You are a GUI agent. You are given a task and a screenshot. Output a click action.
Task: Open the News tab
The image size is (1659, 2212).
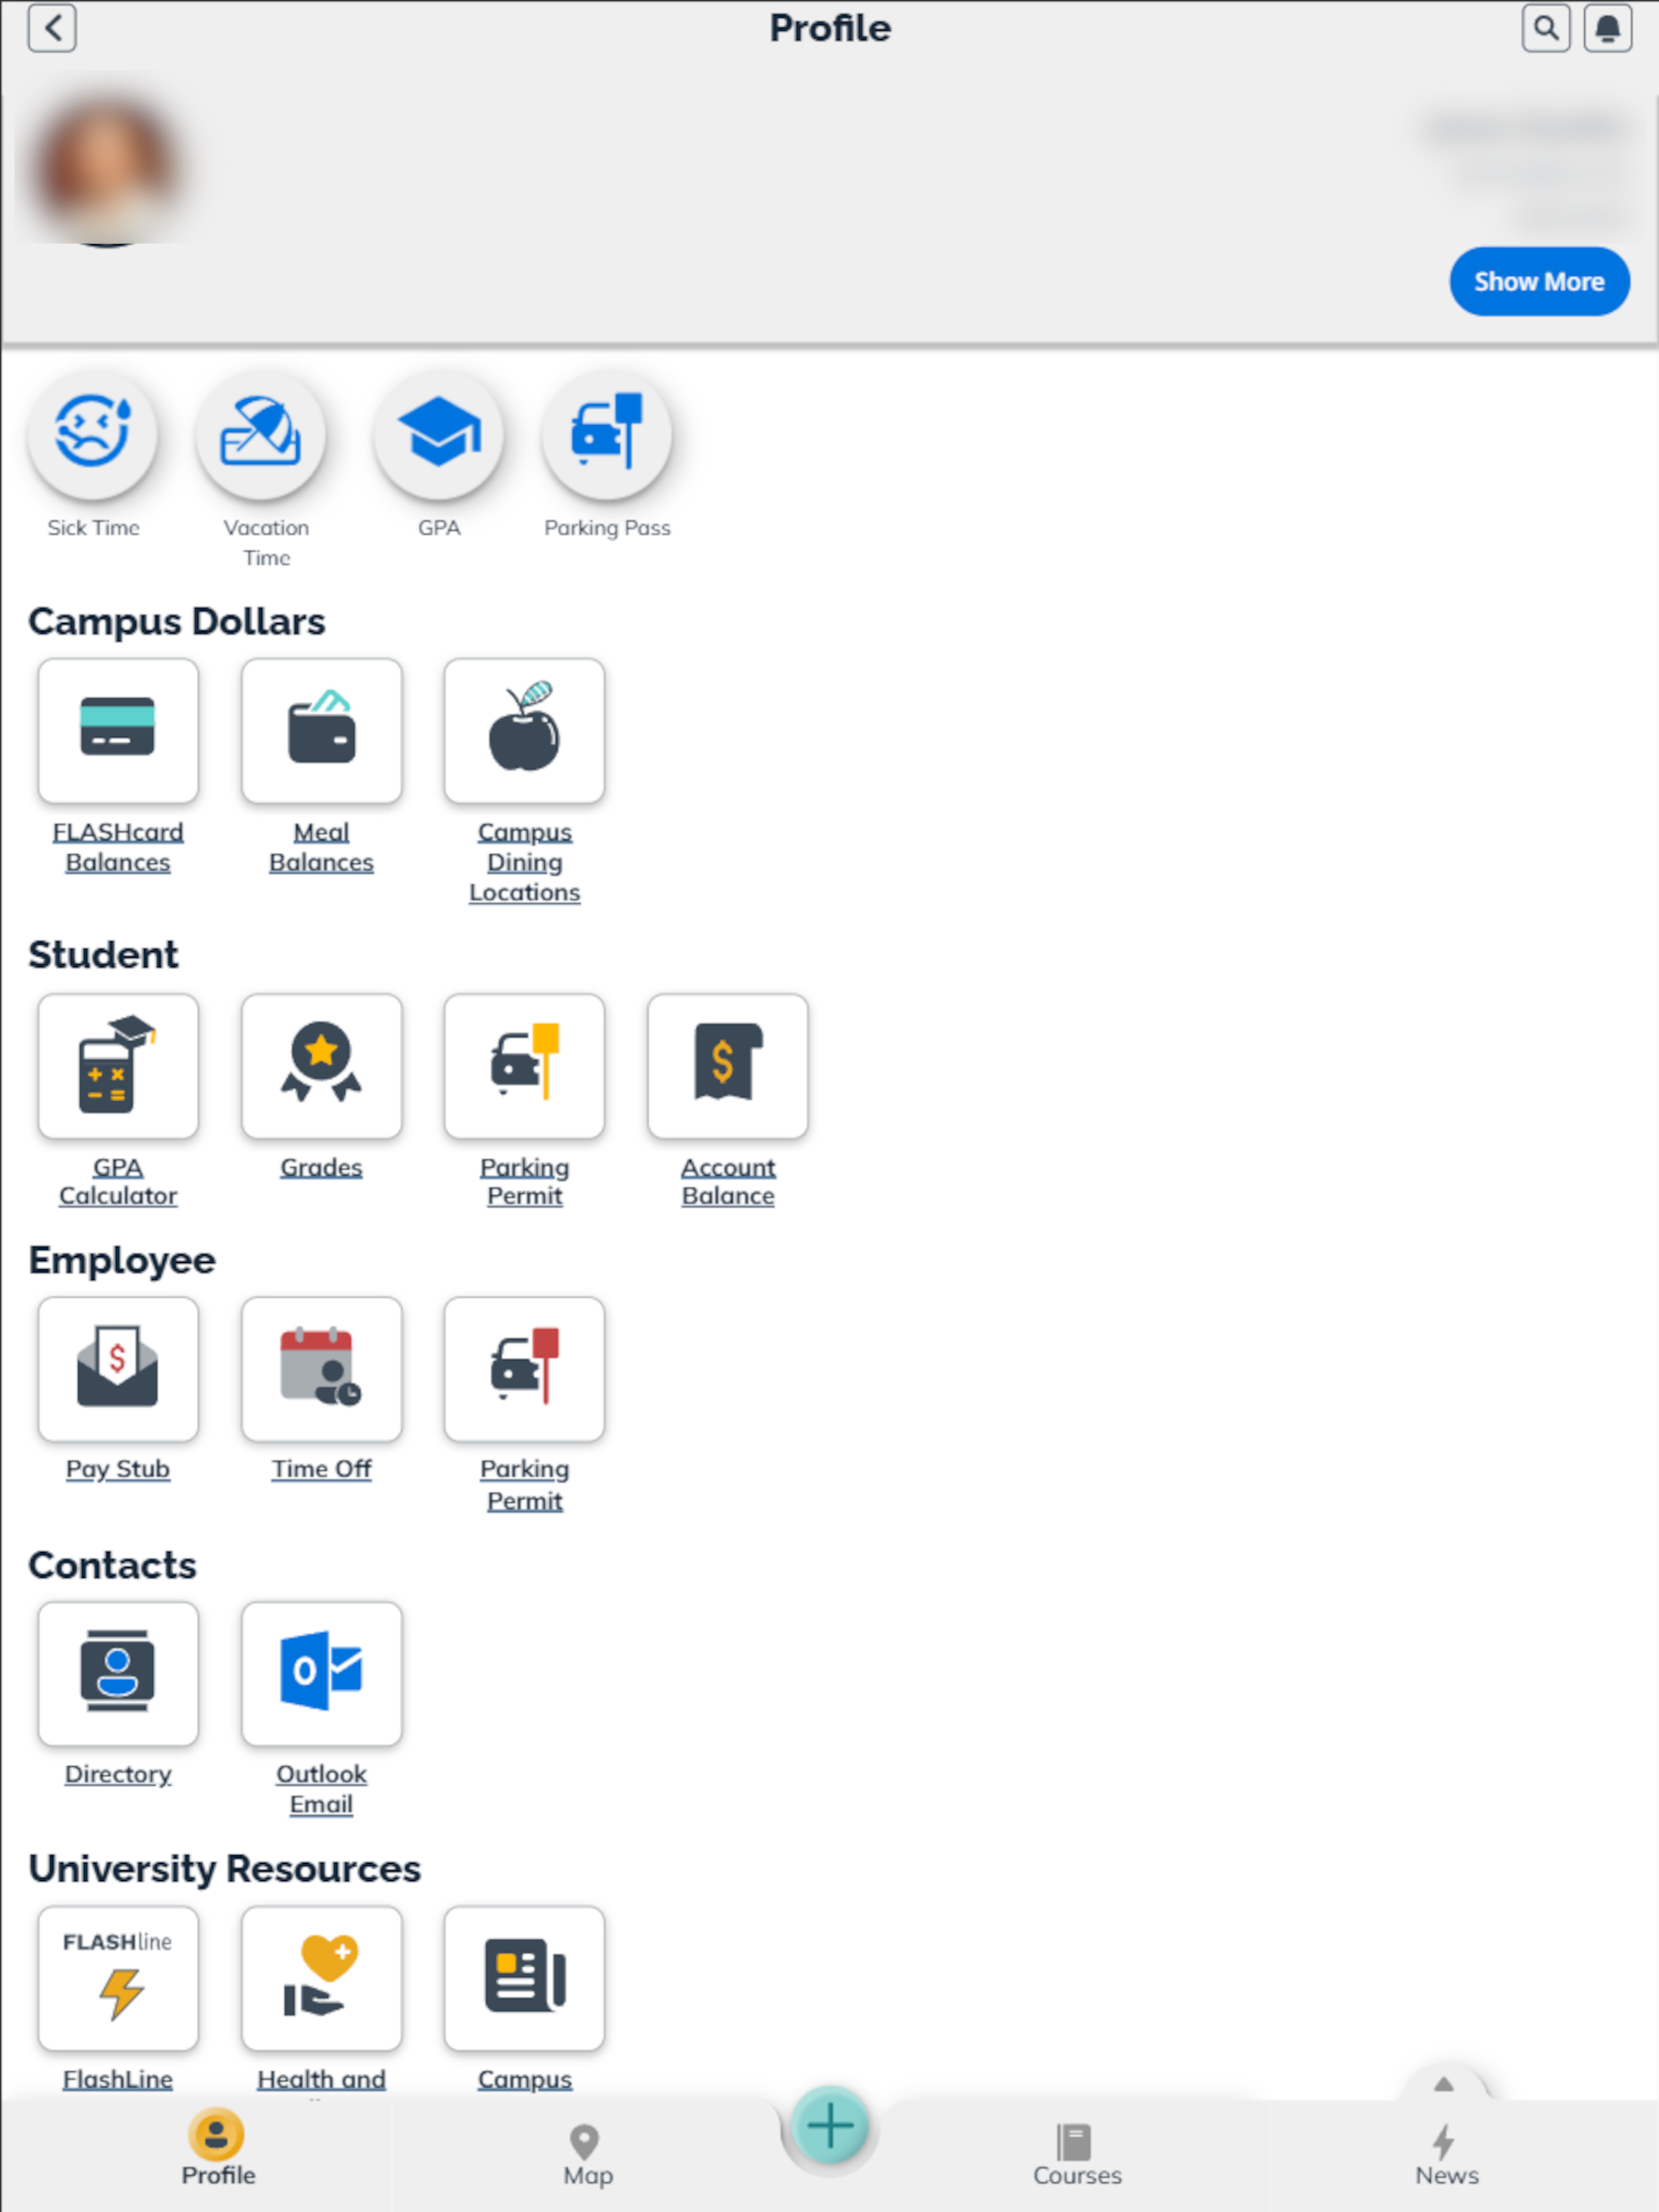pyautogui.click(x=1445, y=2155)
